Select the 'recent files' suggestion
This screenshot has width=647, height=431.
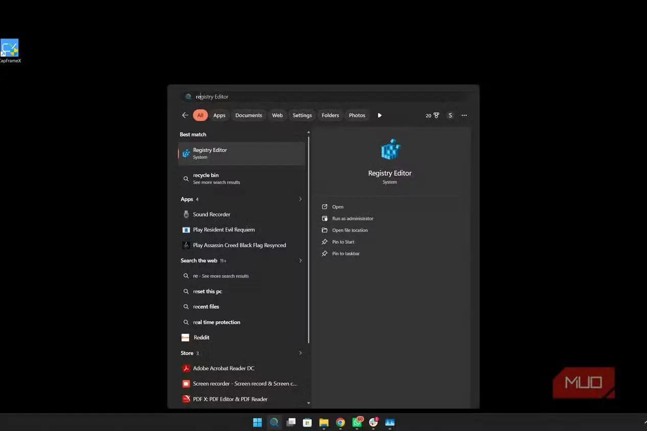[x=242, y=307]
